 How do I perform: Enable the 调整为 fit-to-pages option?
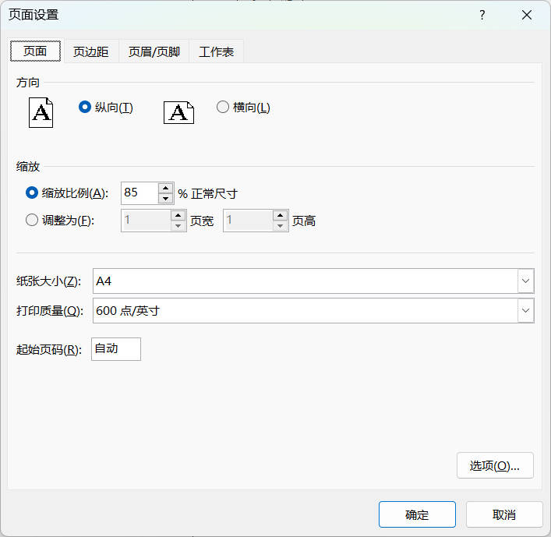coord(32,221)
